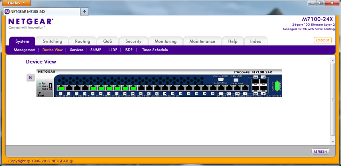Viewport: 341px width, 166px height.
Task: Go to ISDP submenu
Action: [128, 50]
